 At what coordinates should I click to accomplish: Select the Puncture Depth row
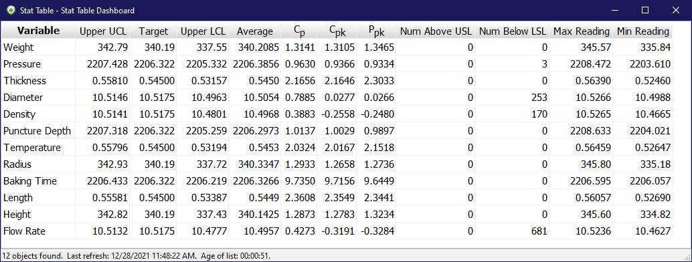(337, 131)
